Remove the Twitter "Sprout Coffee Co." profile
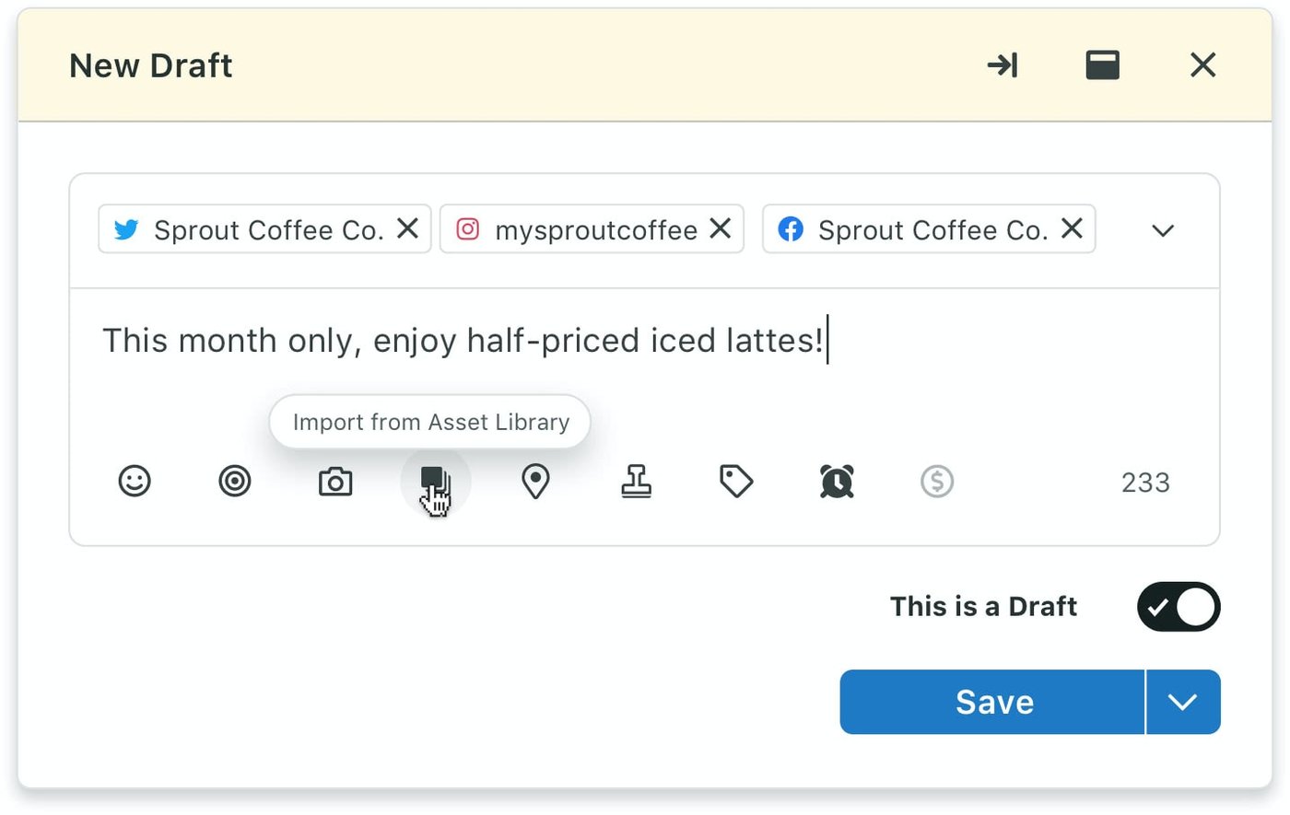Image resolution: width=1290 pixels, height=815 pixels. click(x=408, y=229)
